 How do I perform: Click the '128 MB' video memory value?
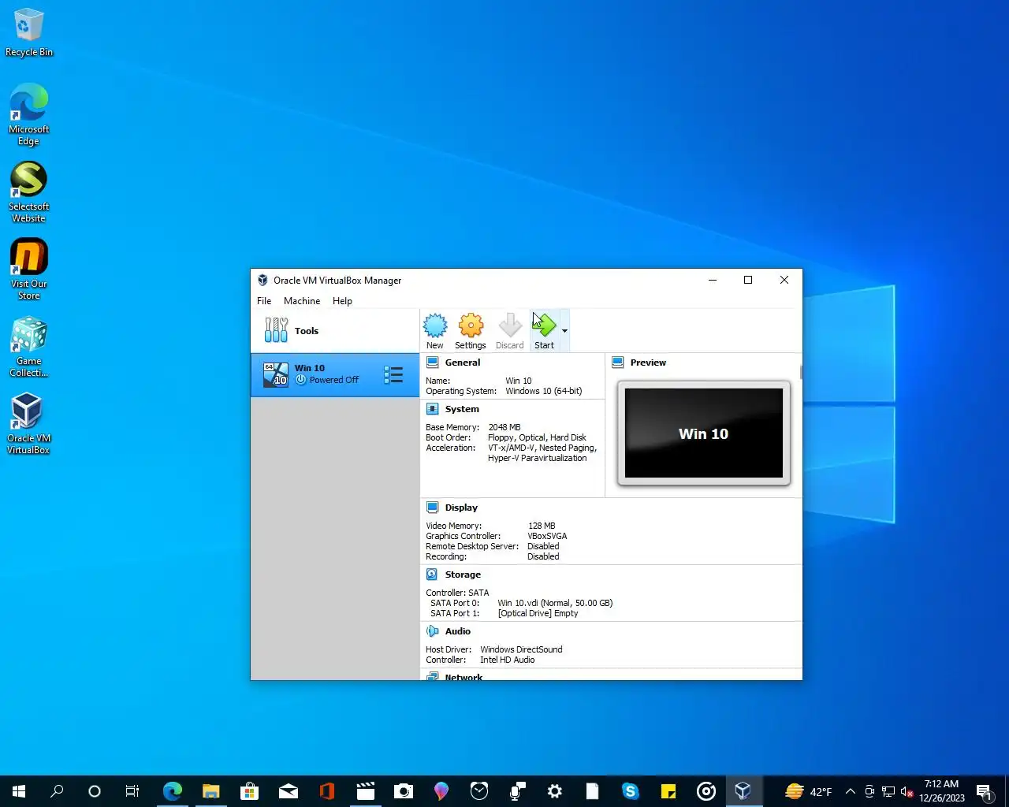point(542,526)
